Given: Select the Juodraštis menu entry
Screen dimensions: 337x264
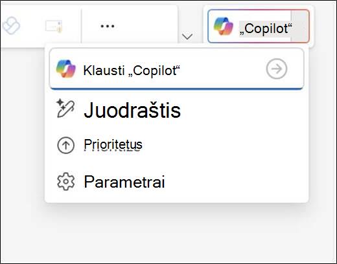Looking at the screenshot, I should [x=176, y=110].
